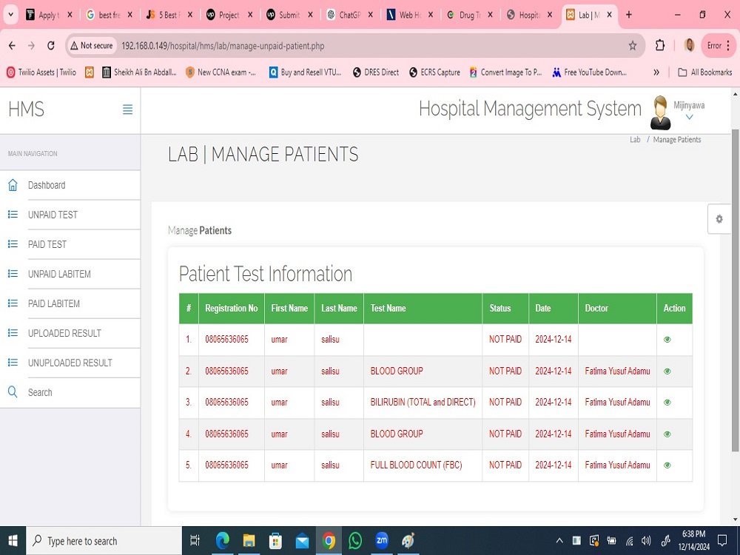Open the tab search dropdown arrow

10,15
